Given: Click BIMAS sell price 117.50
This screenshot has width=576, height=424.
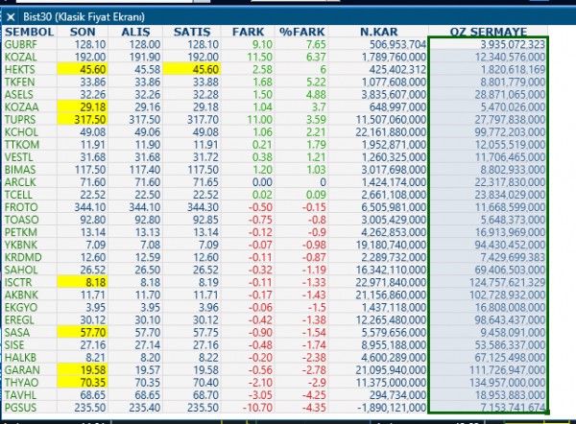Looking at the screenshot, I should [204, 170].
